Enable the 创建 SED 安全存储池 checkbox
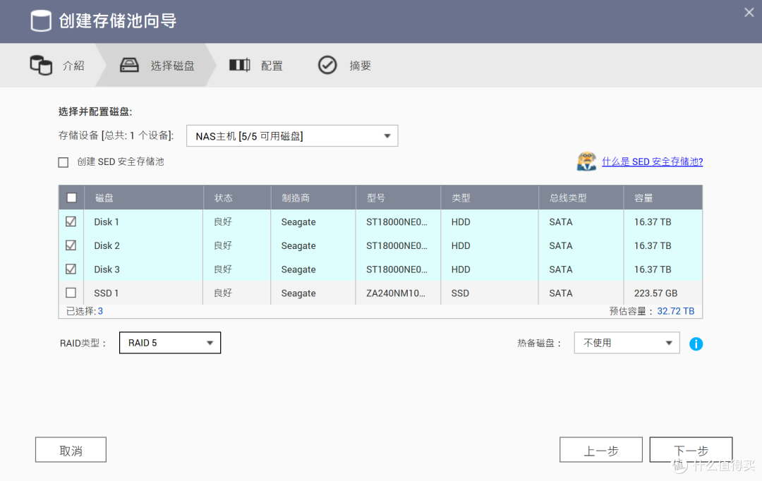The image size is (762, 481). (x=64, y=162)
